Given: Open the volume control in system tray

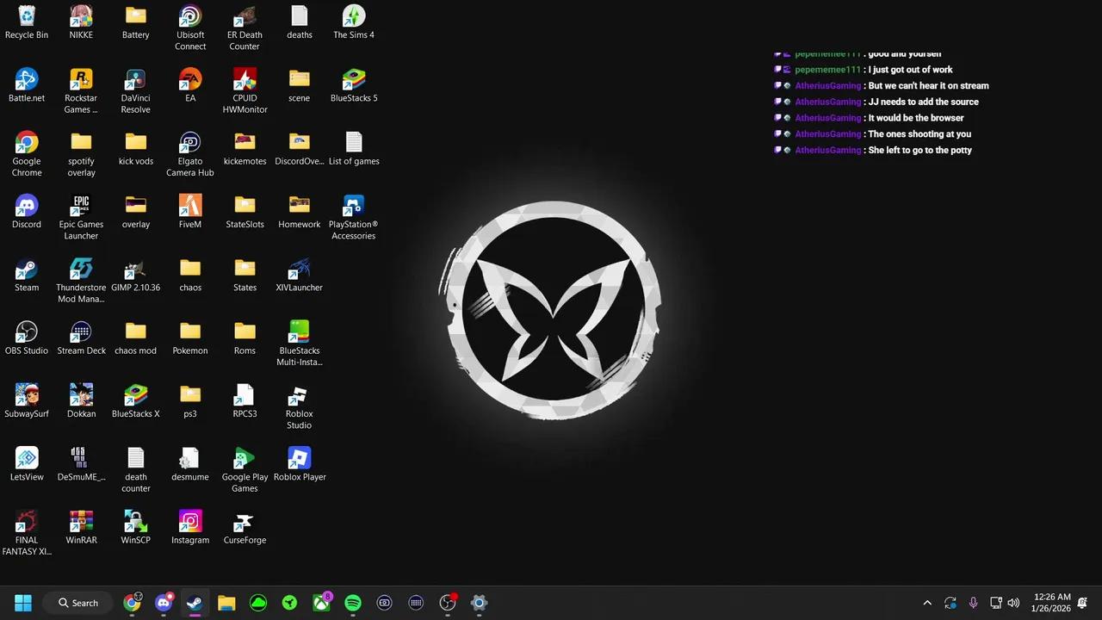Looking at the screenshot, I should pos(1013,603).
